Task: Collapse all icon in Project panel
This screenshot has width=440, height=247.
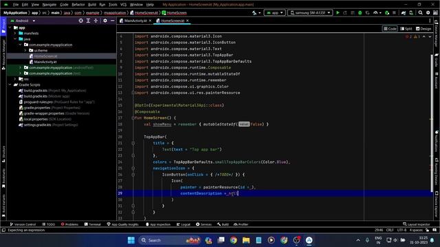Action: coord(96,21)
